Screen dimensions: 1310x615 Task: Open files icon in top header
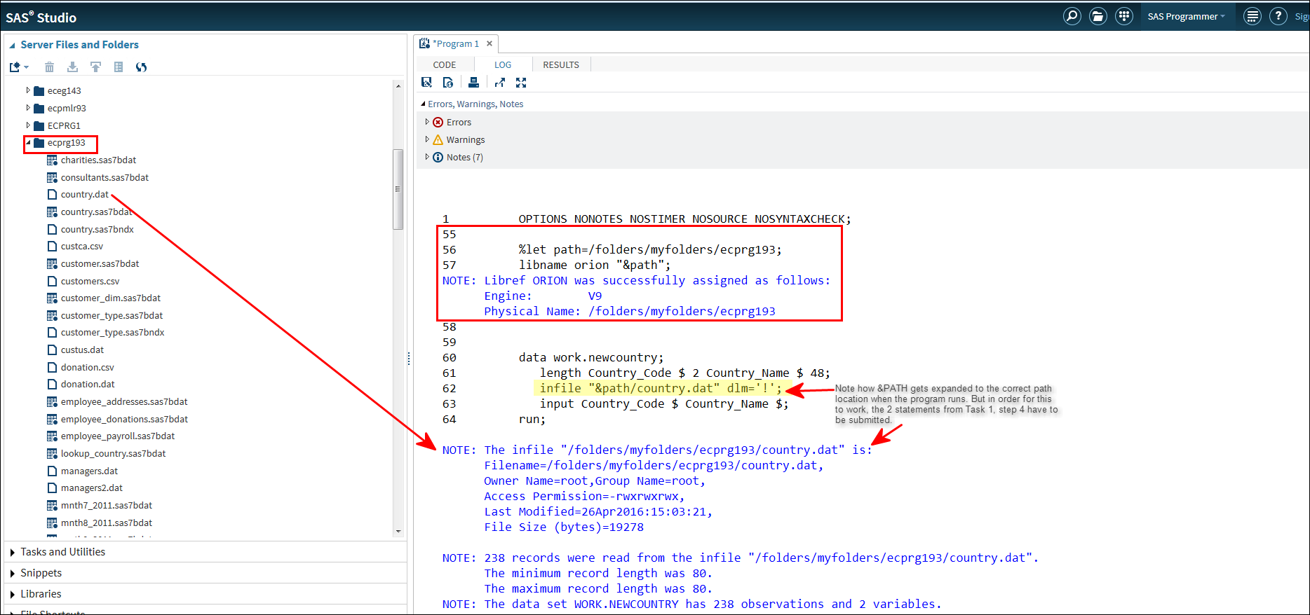(1098, 15)
